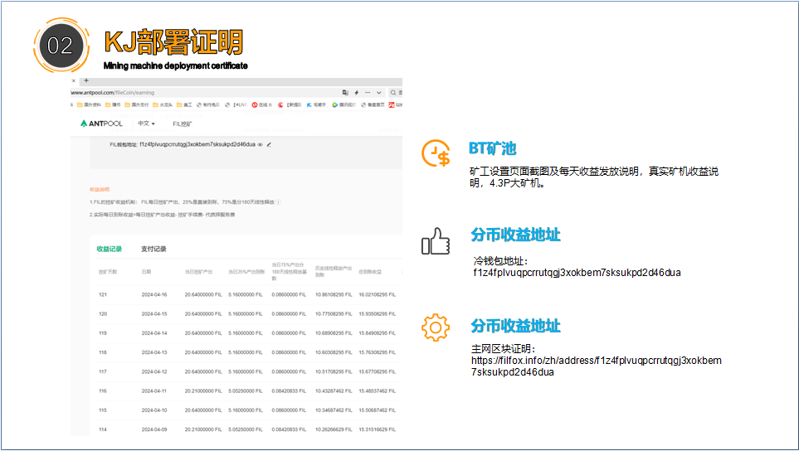Open the 在线 bookmark with red icon
This screenshot has width=799, height=451.
click(262, 104)
